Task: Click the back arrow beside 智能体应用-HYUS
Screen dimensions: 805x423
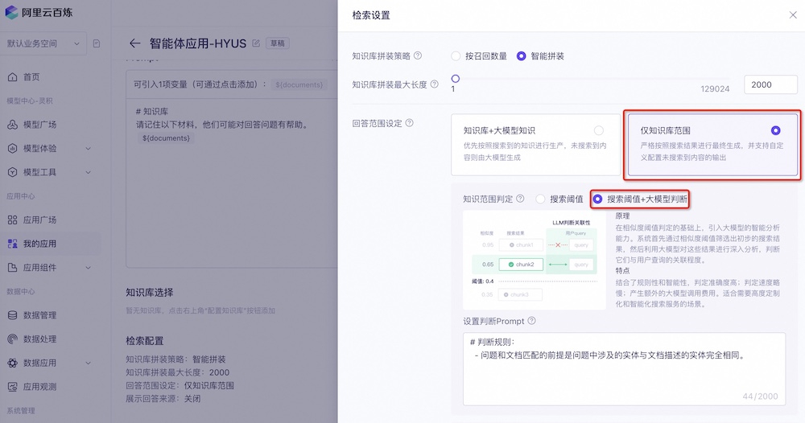Action: pyautogui.click(x=134, y=43)
